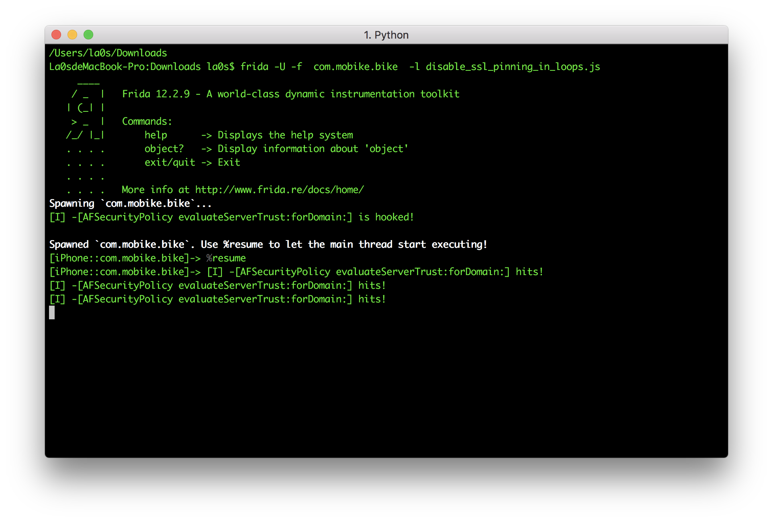Click the '1. Python' window title
The width and height of the screenshot is (773, 522).
386,35
